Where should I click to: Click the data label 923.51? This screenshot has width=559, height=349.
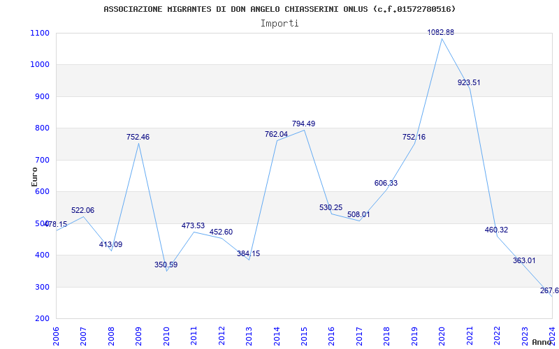(469, 82)
